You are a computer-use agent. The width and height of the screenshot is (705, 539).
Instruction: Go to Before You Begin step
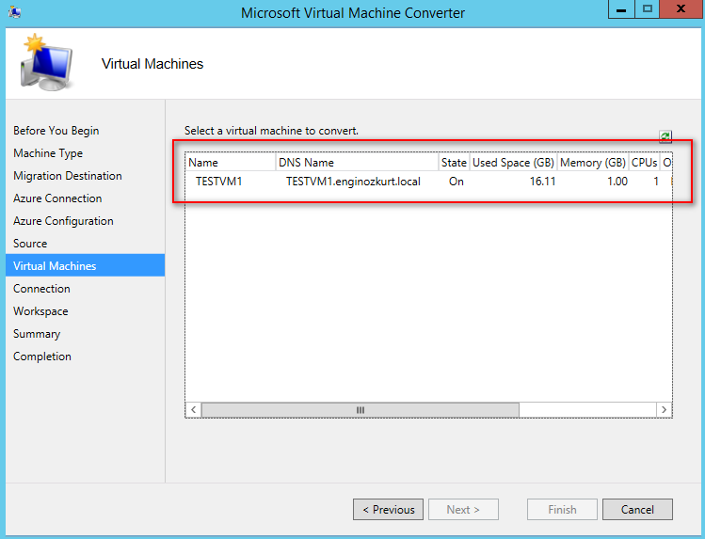pyautogui.click(x=56, y=131)
